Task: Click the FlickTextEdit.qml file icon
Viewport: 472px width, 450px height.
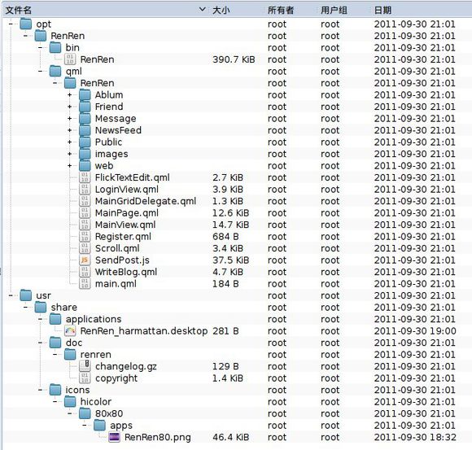Action: point(85,177)
